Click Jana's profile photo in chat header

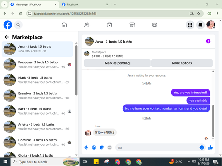click(89, 41)
